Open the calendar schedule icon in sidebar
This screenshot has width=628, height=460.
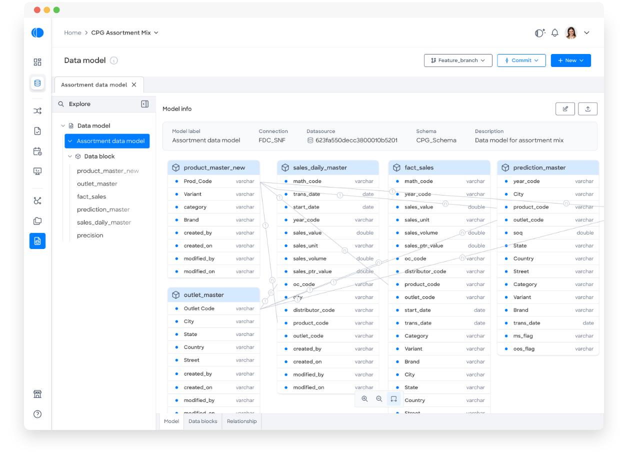(x=37, y=151)
